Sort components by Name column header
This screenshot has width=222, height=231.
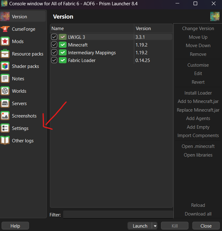coord(92,29)
